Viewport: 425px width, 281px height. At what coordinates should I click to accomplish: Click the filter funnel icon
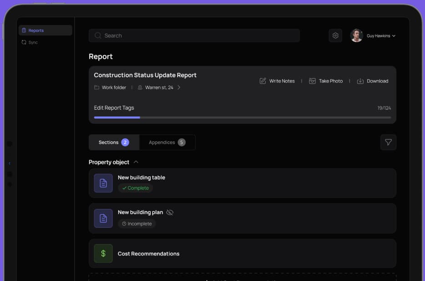click(x=388, y=142)
